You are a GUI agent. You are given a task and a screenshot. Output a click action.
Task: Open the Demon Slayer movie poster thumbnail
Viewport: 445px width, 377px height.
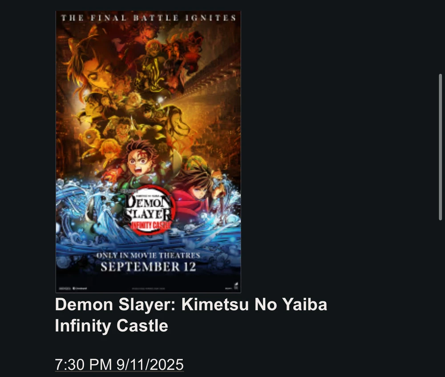(148, 152)
